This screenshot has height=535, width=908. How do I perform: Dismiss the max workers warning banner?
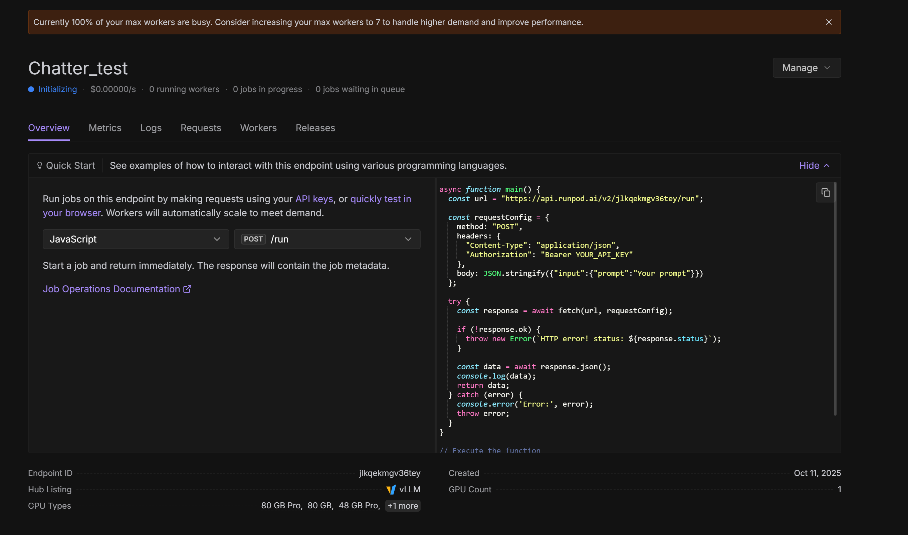pyautogui.click(x=829, y=22)
